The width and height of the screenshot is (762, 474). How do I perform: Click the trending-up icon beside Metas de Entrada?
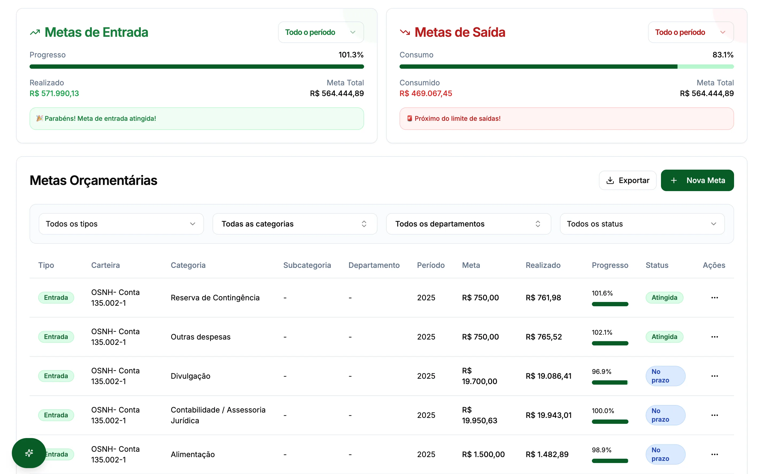[x=35, y=32]
